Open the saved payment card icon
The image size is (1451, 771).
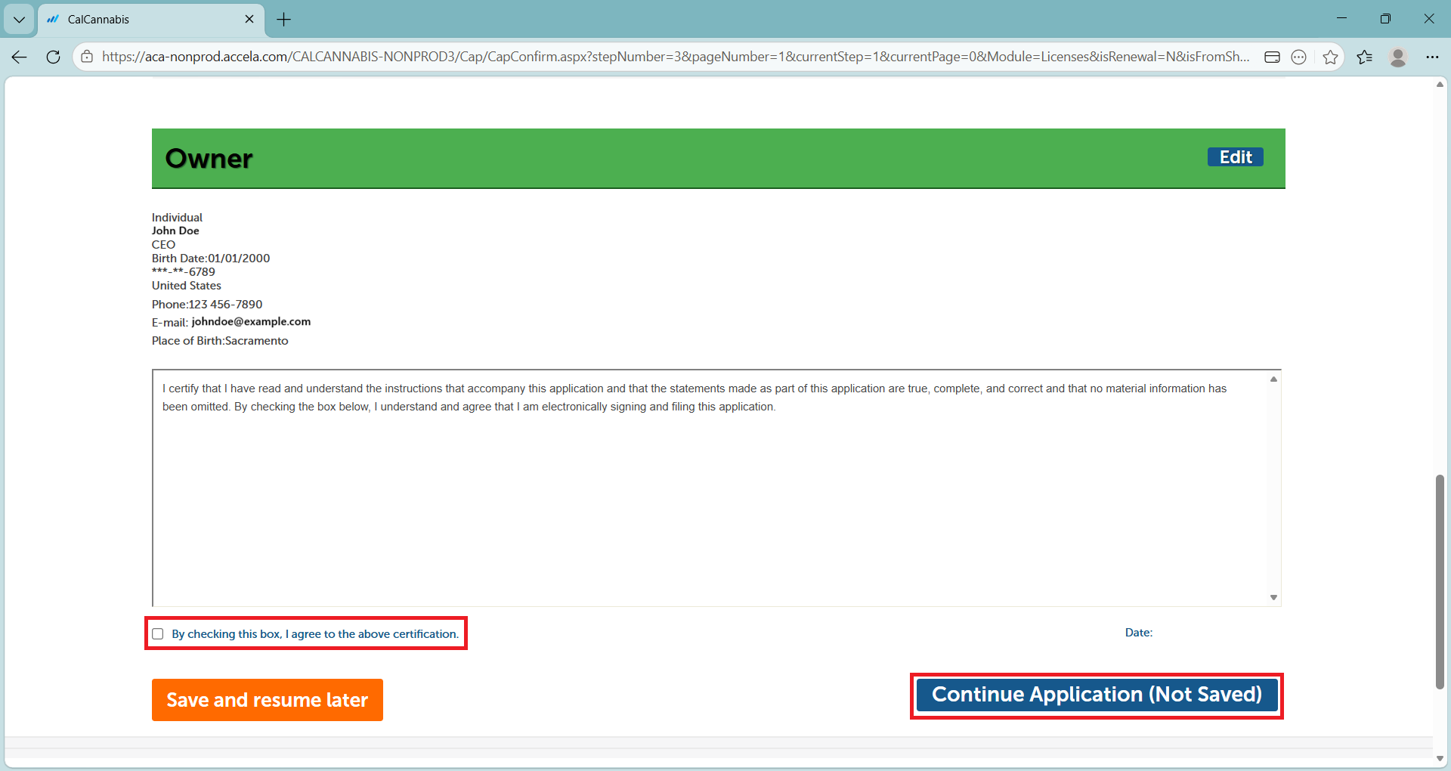(x=1272, y=57)
